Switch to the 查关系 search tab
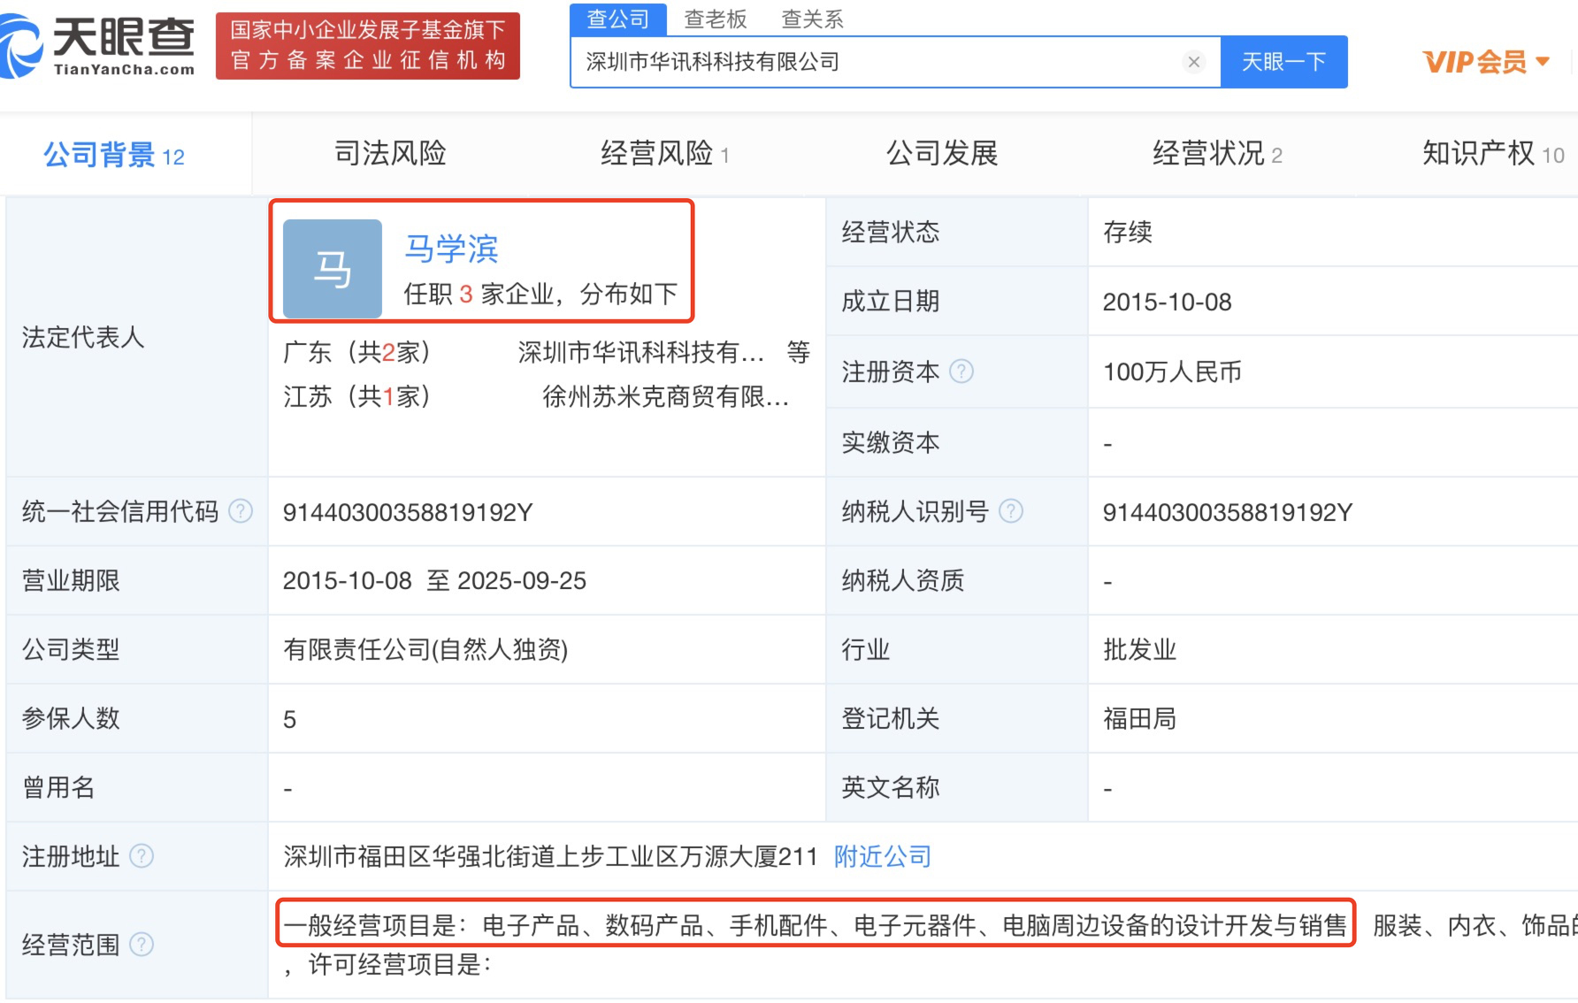Screen dimensions: 1578x1003 click(x=812, y=18)
